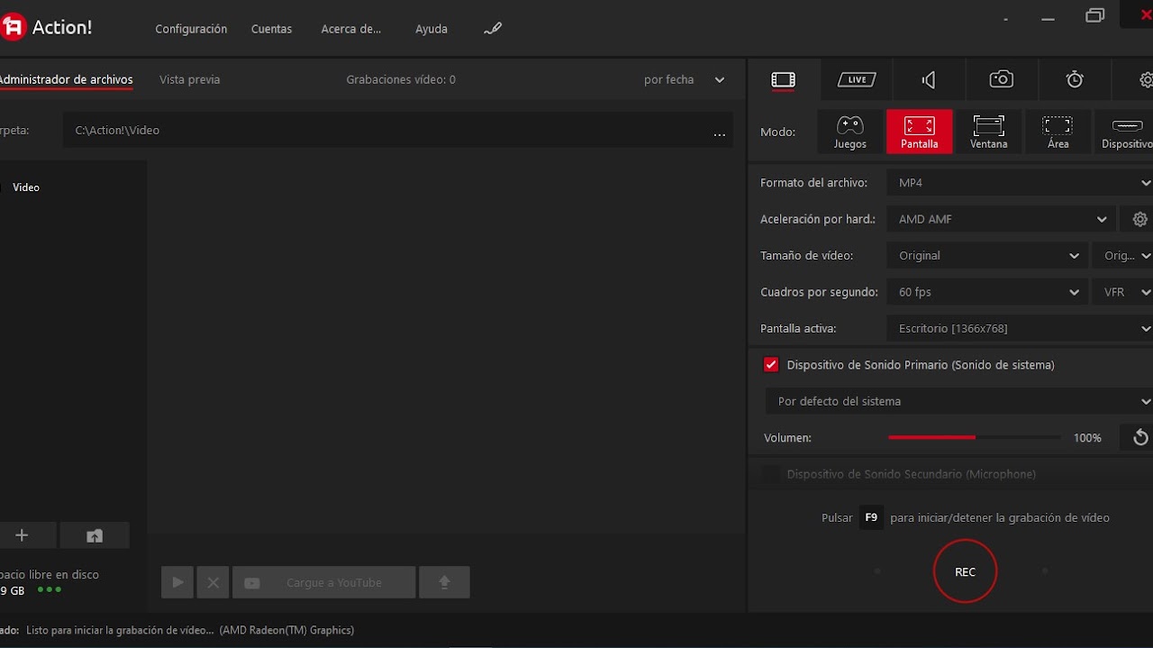Image resolution: width=1153 pixels, height=648 pixels.
Task: Select Ventana recording mode
Action: pos(988,132)
